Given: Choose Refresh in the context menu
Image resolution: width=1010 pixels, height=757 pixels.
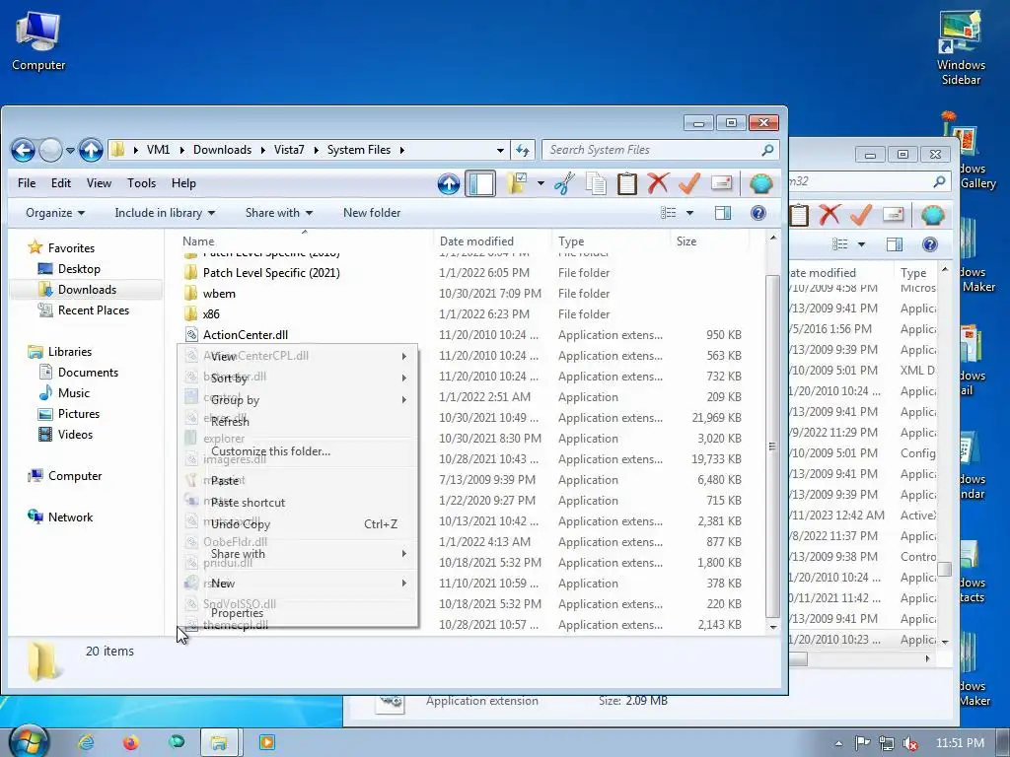Looking at the screenshot, I should coord(298,422).
